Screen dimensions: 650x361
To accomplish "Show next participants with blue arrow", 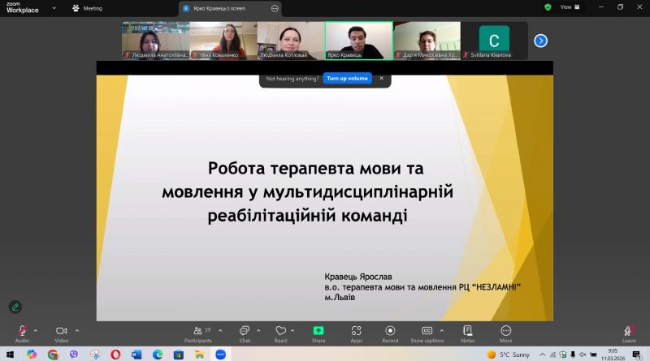I will click(540, 41).
